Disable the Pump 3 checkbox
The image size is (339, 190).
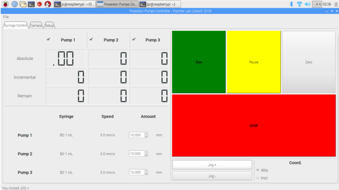(x=134, y=39)
